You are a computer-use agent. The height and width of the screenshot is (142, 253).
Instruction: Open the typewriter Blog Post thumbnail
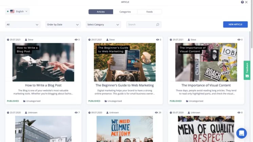[43, 62]
